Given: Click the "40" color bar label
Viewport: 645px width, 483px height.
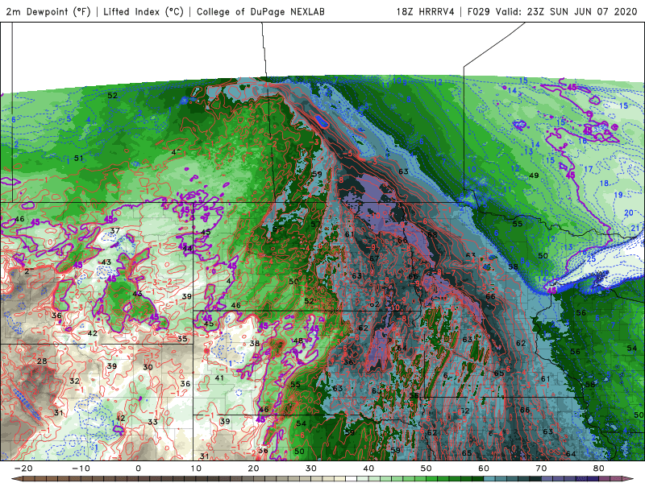Looking at the screenshot, I should point(368,469).
